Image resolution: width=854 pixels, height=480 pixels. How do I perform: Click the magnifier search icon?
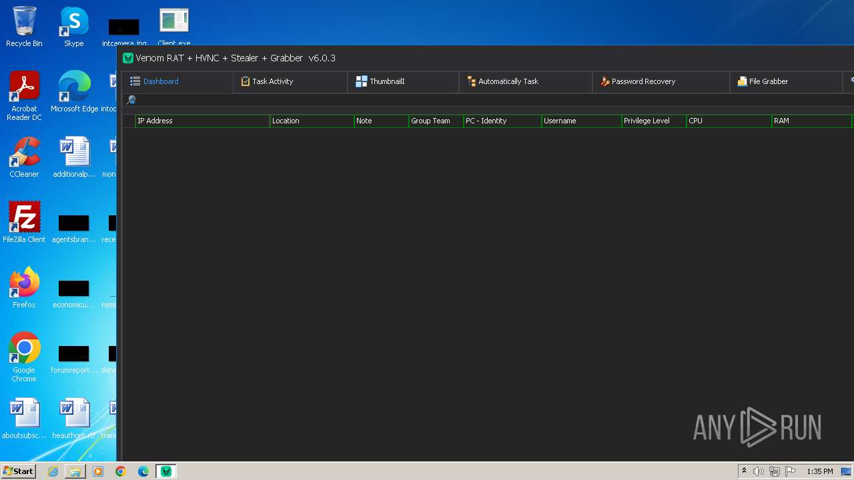tap(131, 100)
